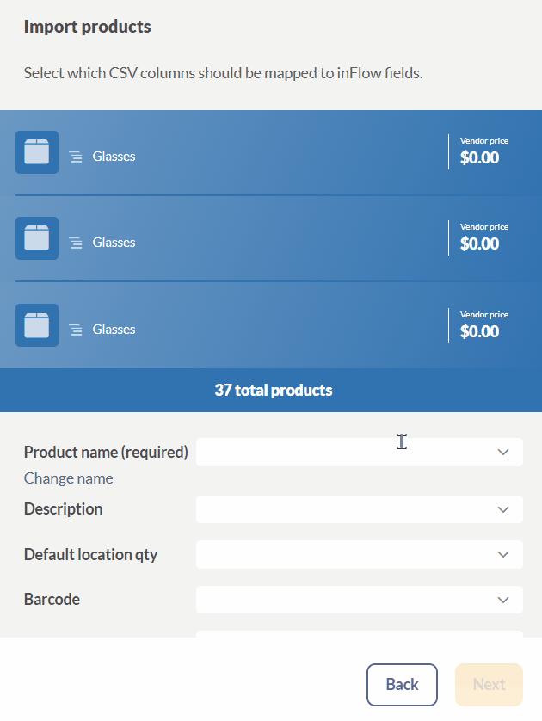Click the product box icon on the second Glasses card
Viewport: 542px width, 721px height.
[x=36, y=238]
